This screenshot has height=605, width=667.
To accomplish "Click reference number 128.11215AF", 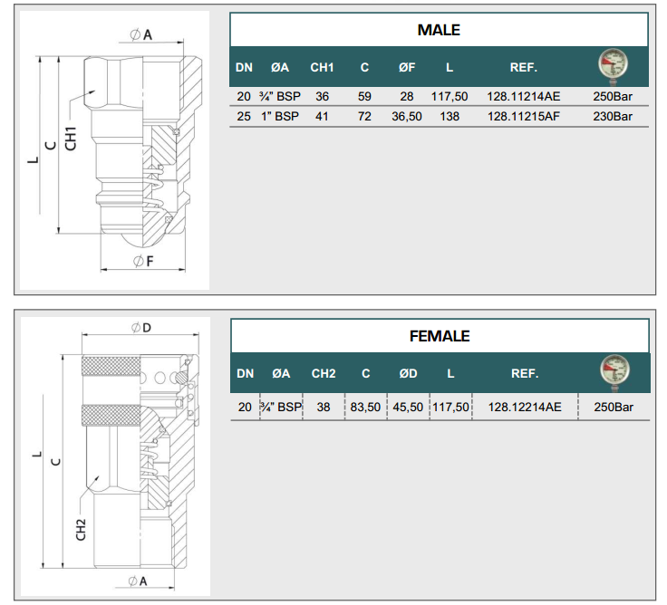I will 524,116.
